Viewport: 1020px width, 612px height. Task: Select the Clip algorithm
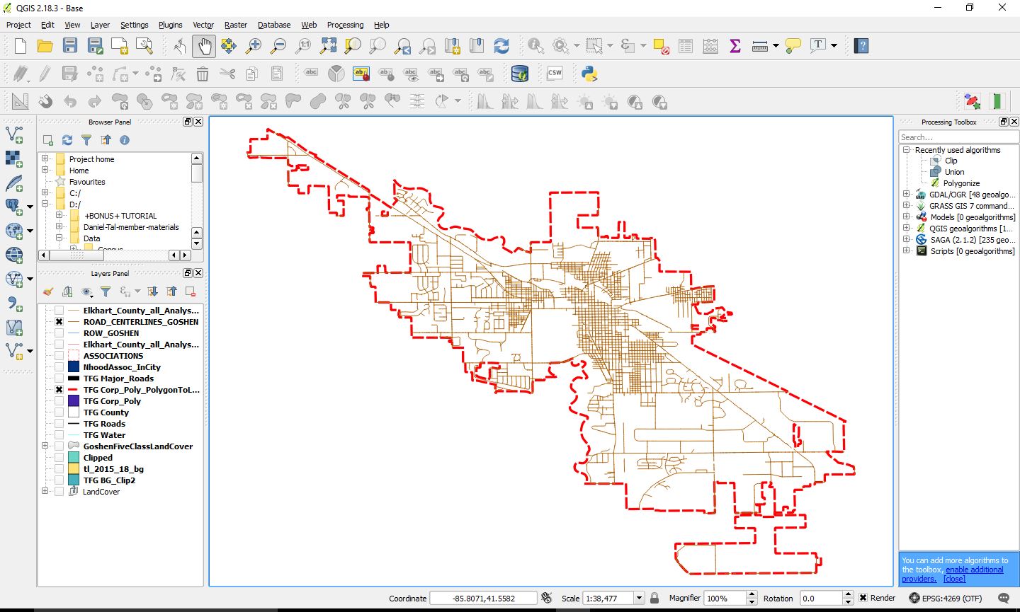(951, 161)
